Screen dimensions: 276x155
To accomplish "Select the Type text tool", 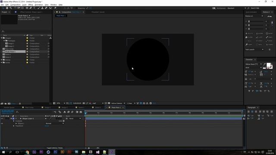I will (34, 8).
